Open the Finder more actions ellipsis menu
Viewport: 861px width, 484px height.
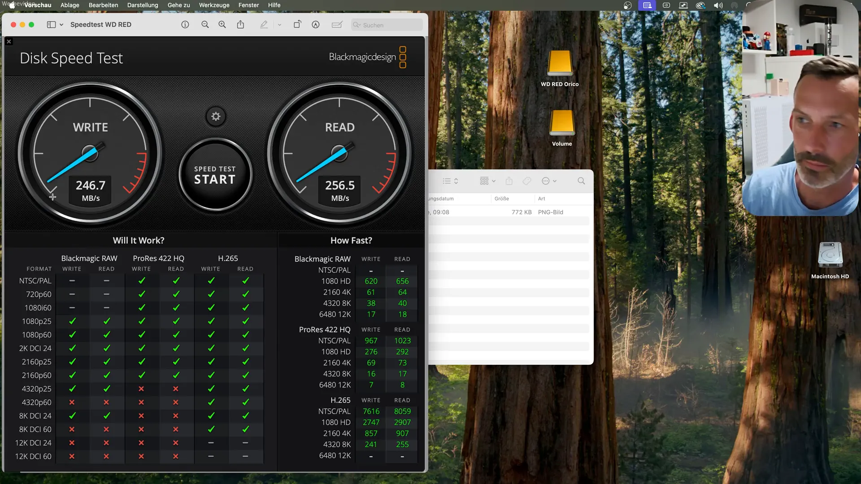point(549,181)
